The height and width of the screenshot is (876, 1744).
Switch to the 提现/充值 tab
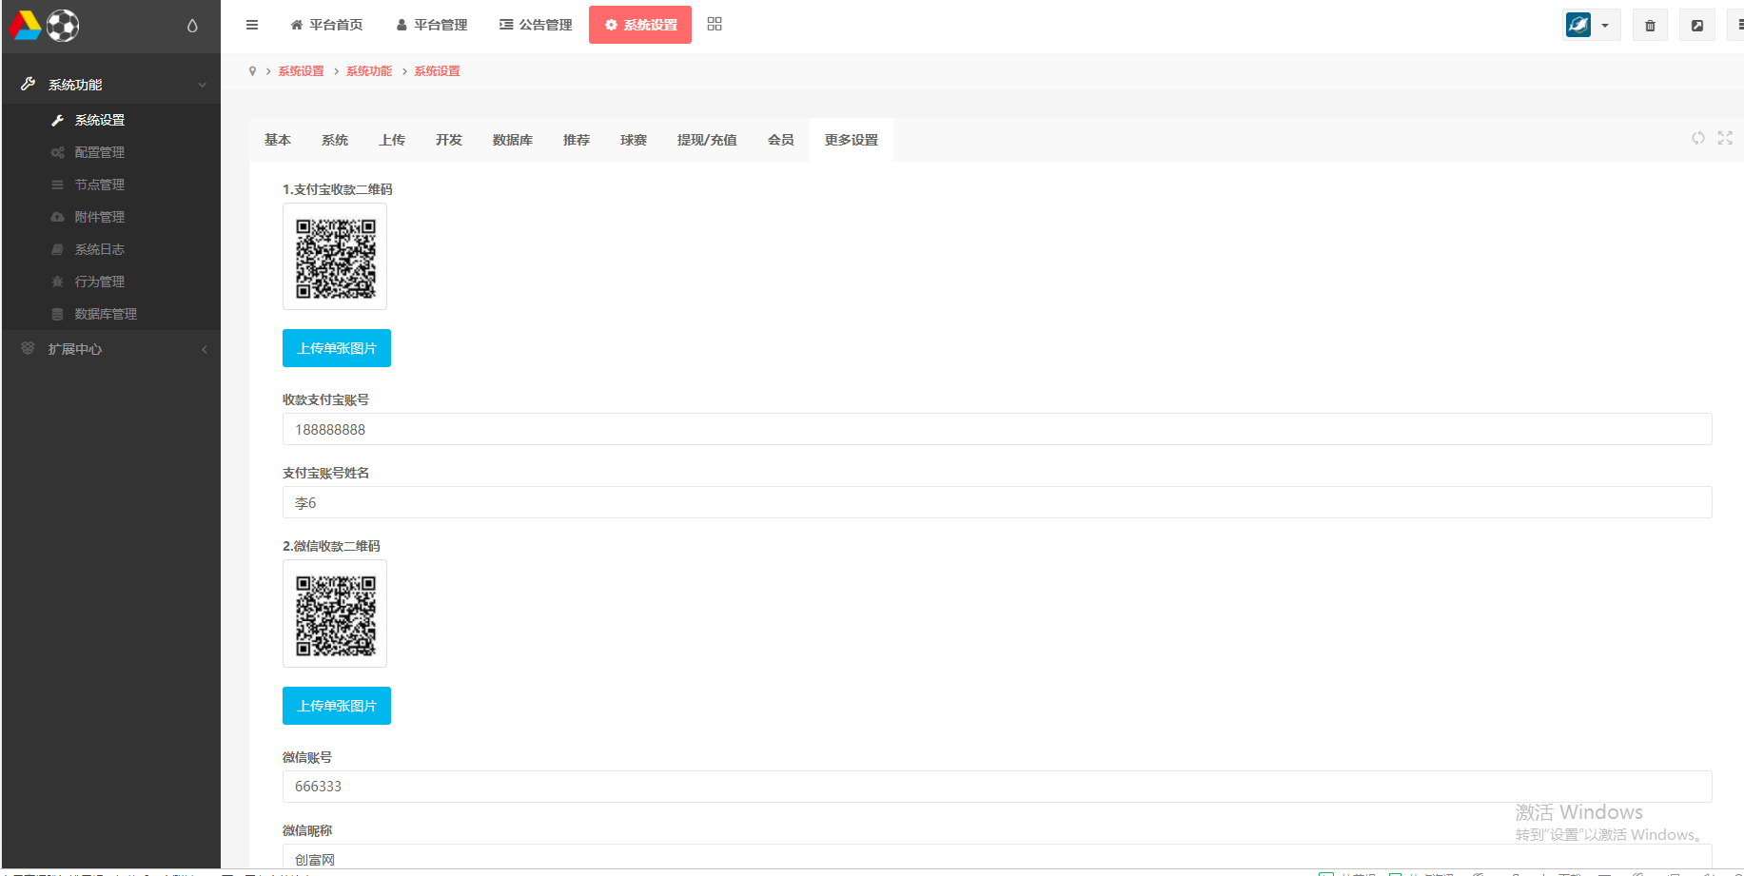click(707, 139)
